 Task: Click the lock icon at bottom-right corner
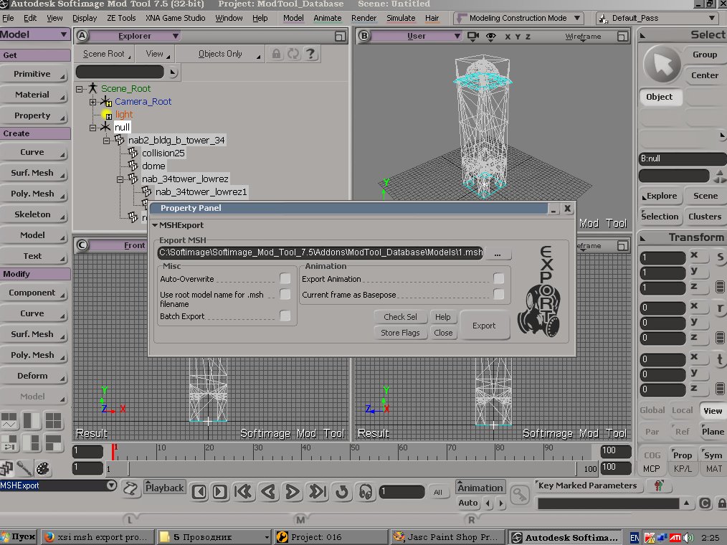coord(722,503)
